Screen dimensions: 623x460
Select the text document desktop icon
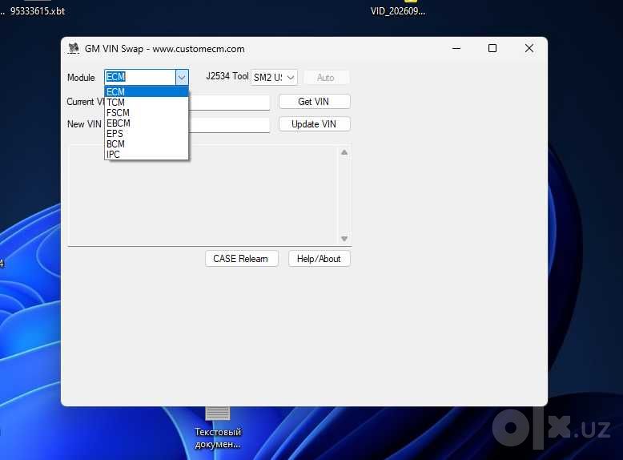click(218, 428)
